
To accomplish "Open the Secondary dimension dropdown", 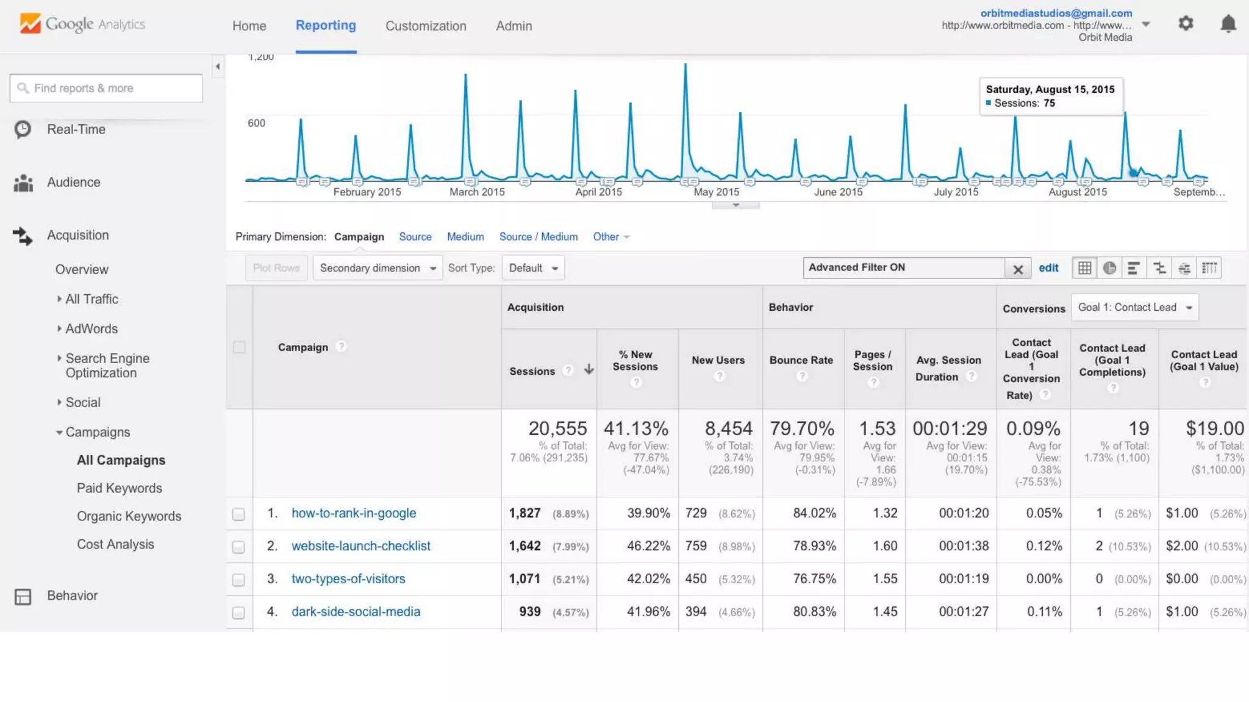I will point(378,268).
